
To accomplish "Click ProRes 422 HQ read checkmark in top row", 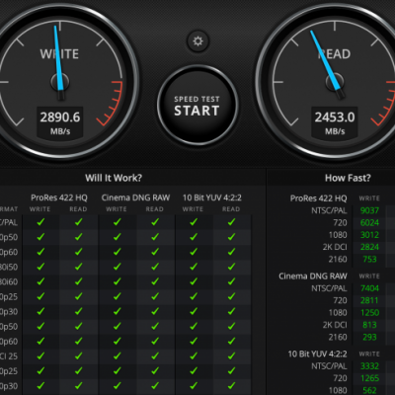I will [78, 222].
